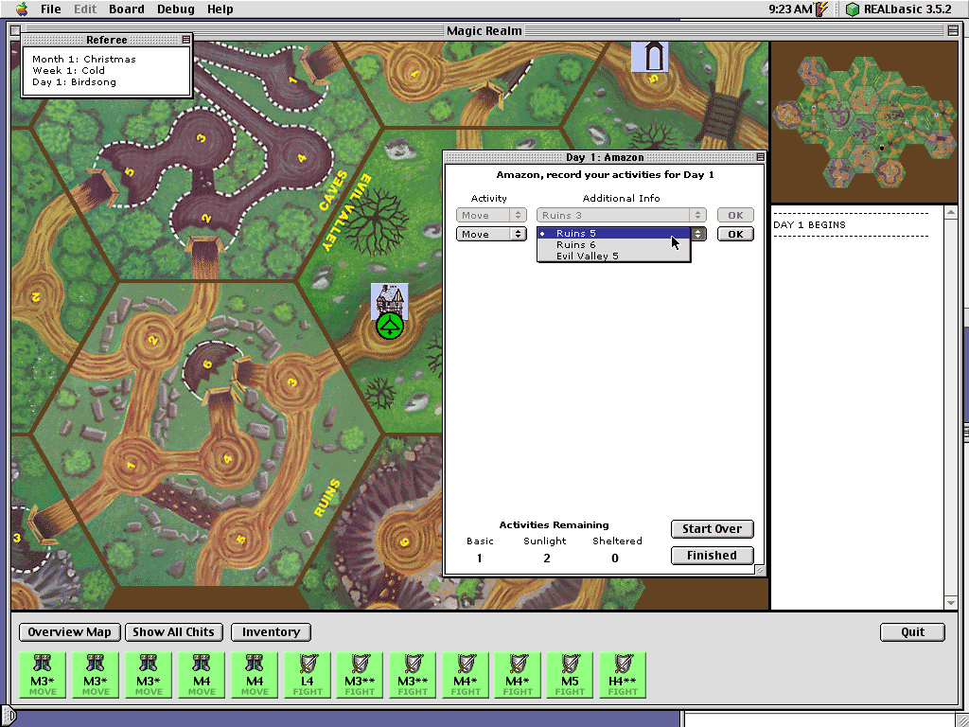Viewport: 969px width, 727px height.
Task: Click the greyed-out Move dropdown in first row
Action: [491, 215]
